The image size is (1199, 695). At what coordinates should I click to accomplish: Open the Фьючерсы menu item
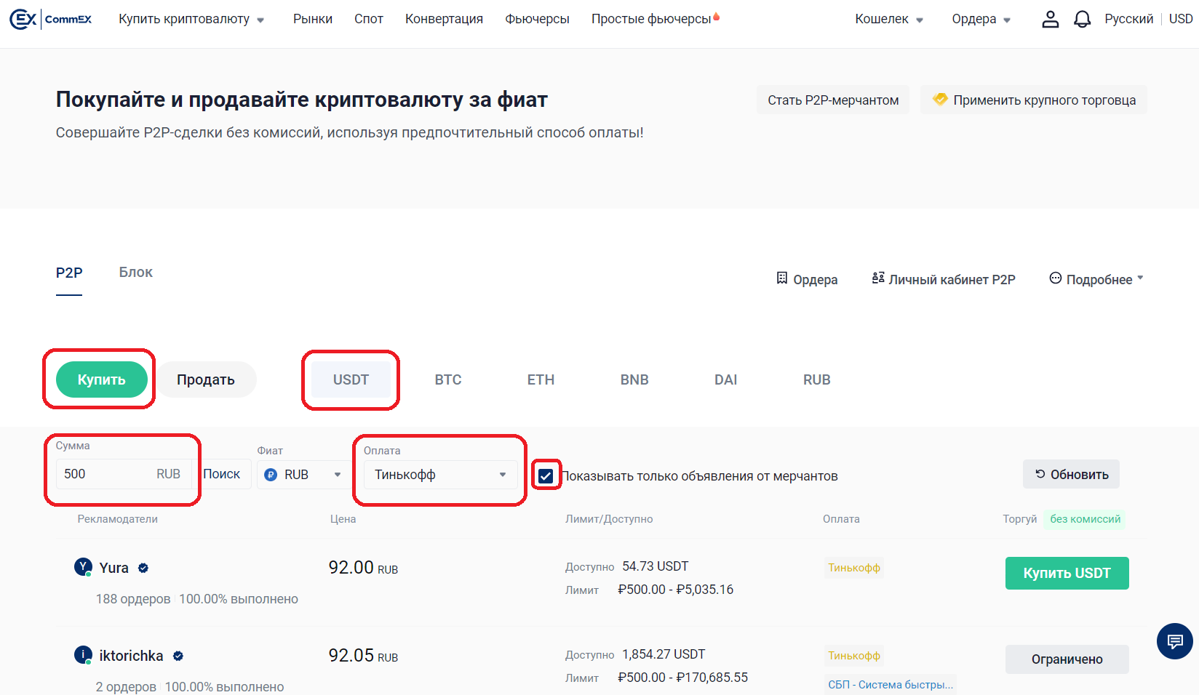(537, 19)
